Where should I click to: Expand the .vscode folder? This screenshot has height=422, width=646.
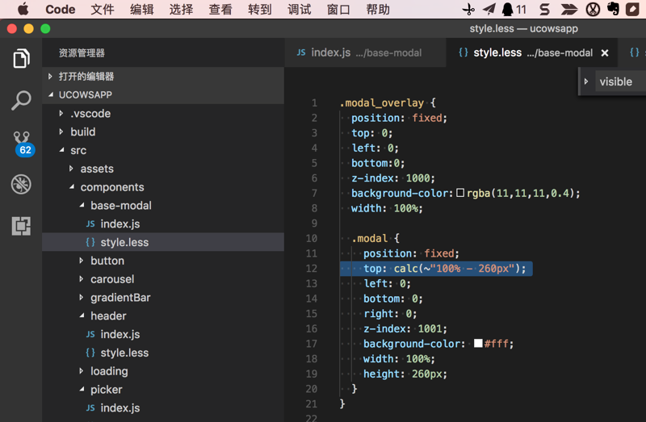coord(90,114)
